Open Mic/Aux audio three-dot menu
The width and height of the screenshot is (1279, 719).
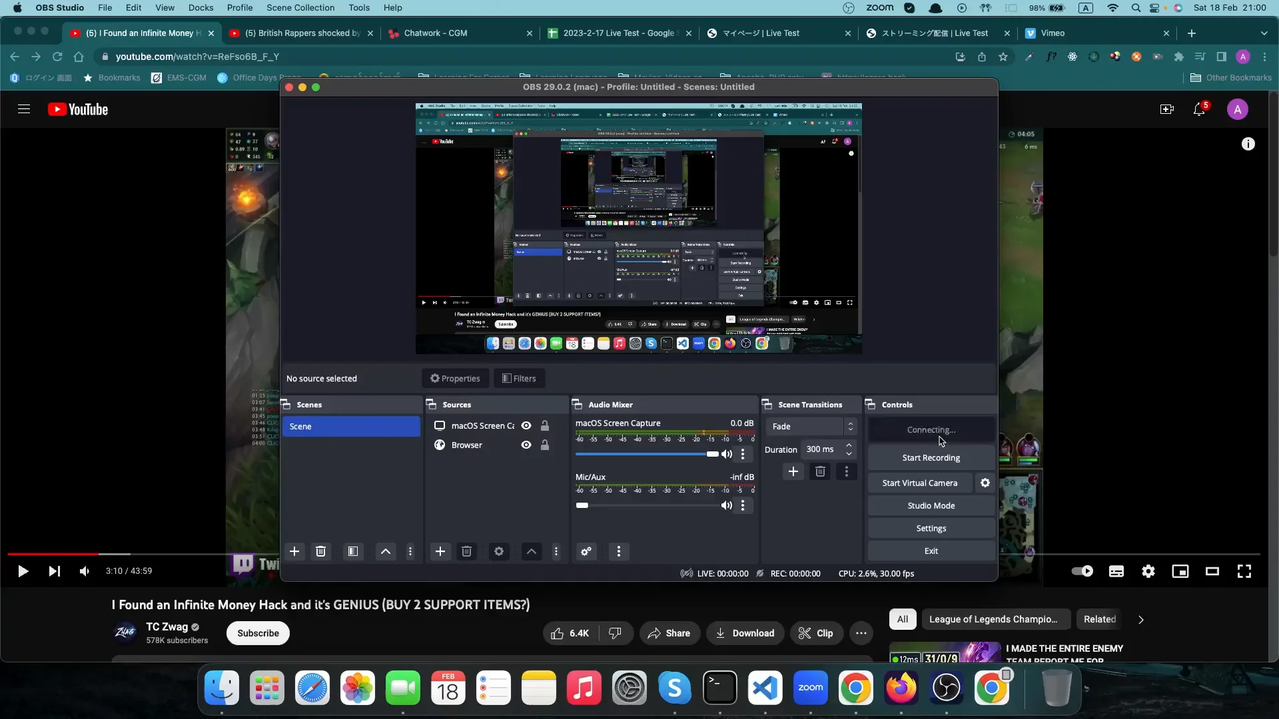743,505
